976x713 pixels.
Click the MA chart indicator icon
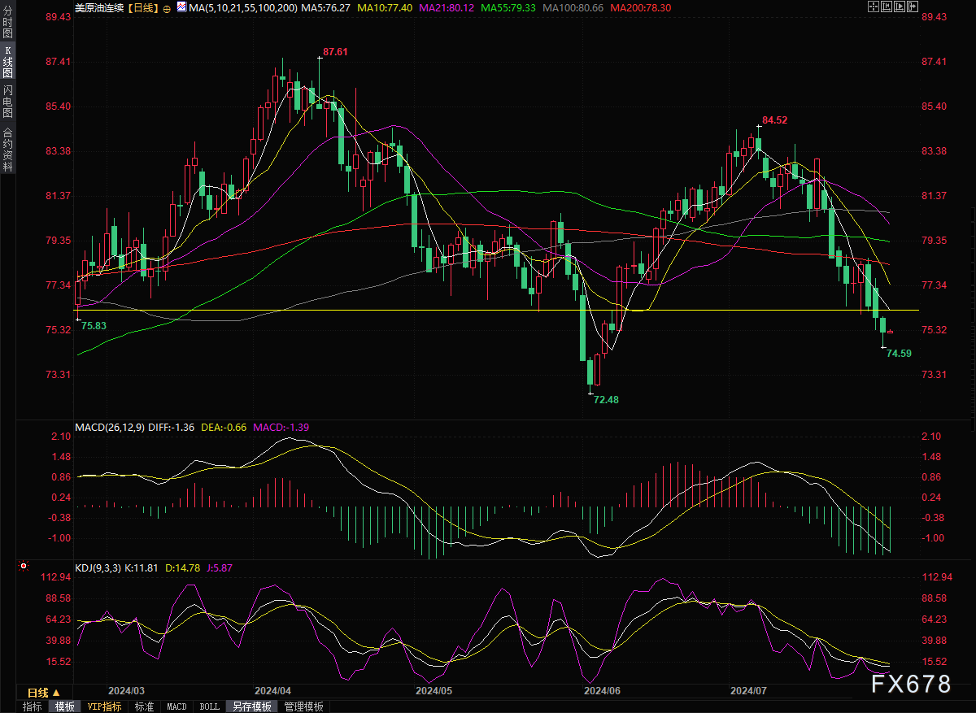click(x=181, y=8)
